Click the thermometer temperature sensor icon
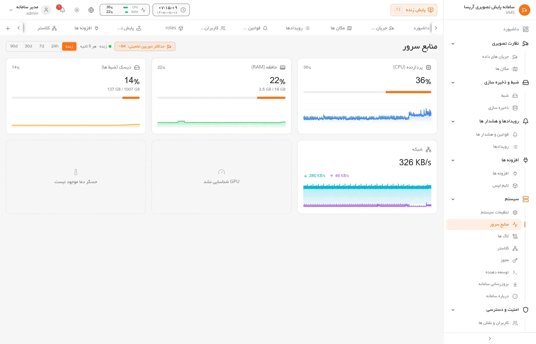 (x=76, y=172)
